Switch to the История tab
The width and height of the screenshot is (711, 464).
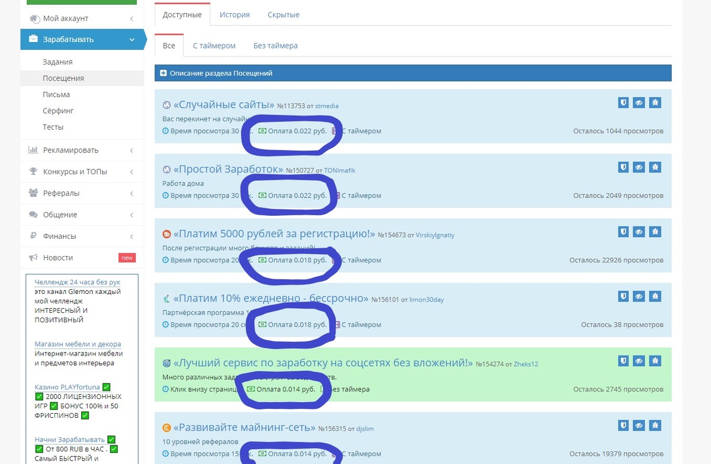click(x=234, y=14)
